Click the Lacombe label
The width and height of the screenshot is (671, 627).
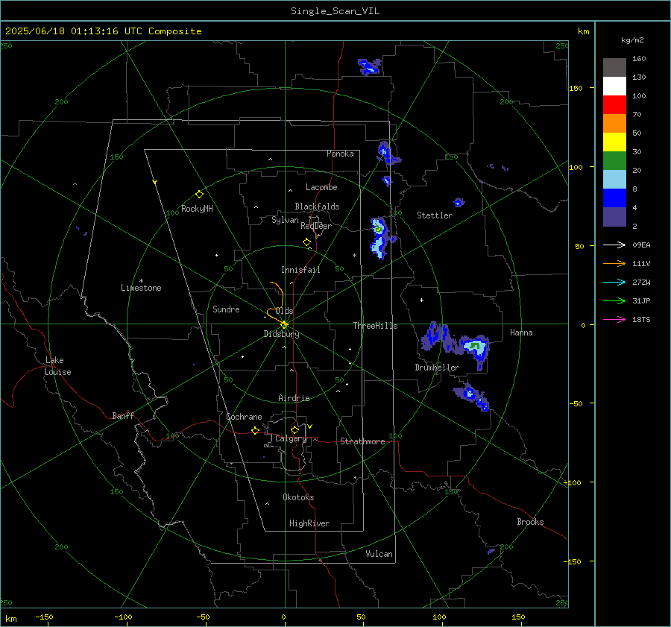pos(321,187)
